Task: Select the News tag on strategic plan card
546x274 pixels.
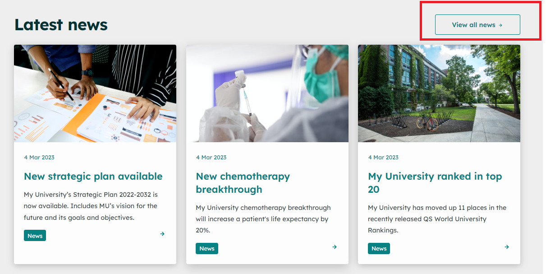Action: coord(35,236)
